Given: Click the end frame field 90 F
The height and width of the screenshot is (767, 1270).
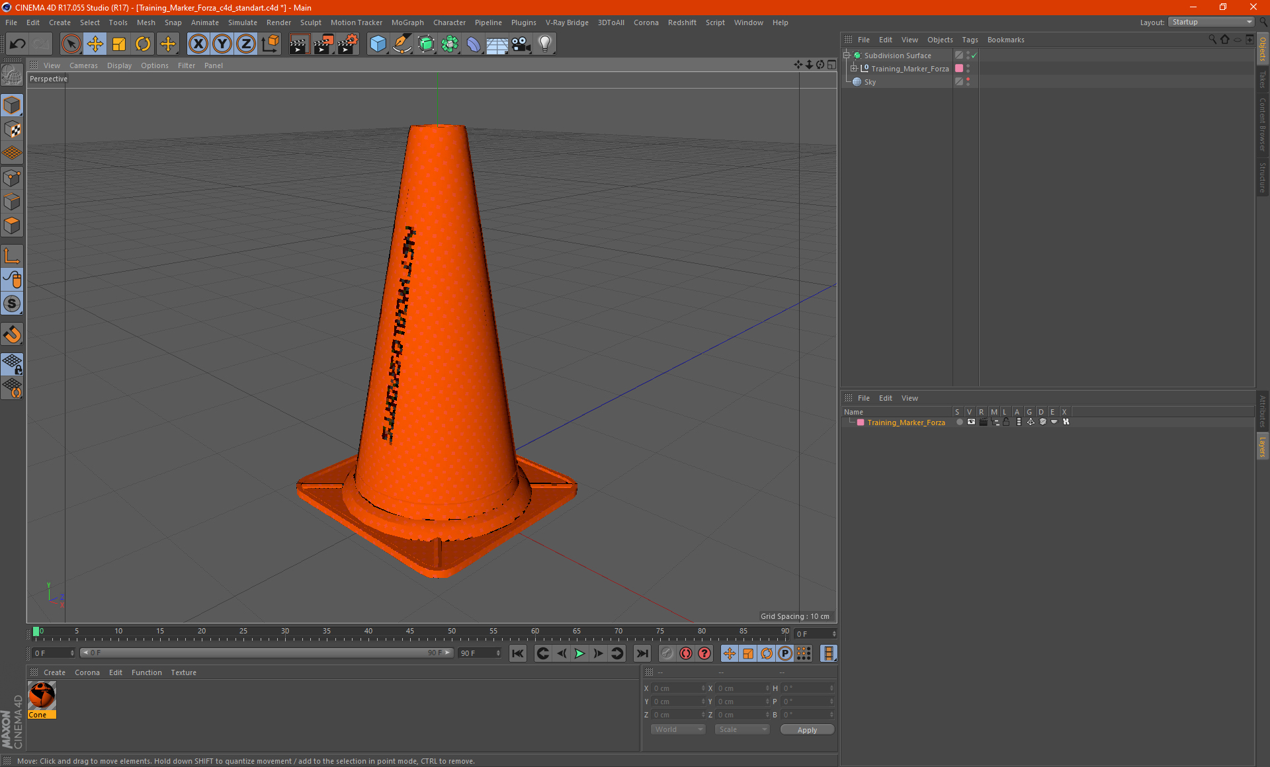Looking at the screenshot, I should 480,653.
